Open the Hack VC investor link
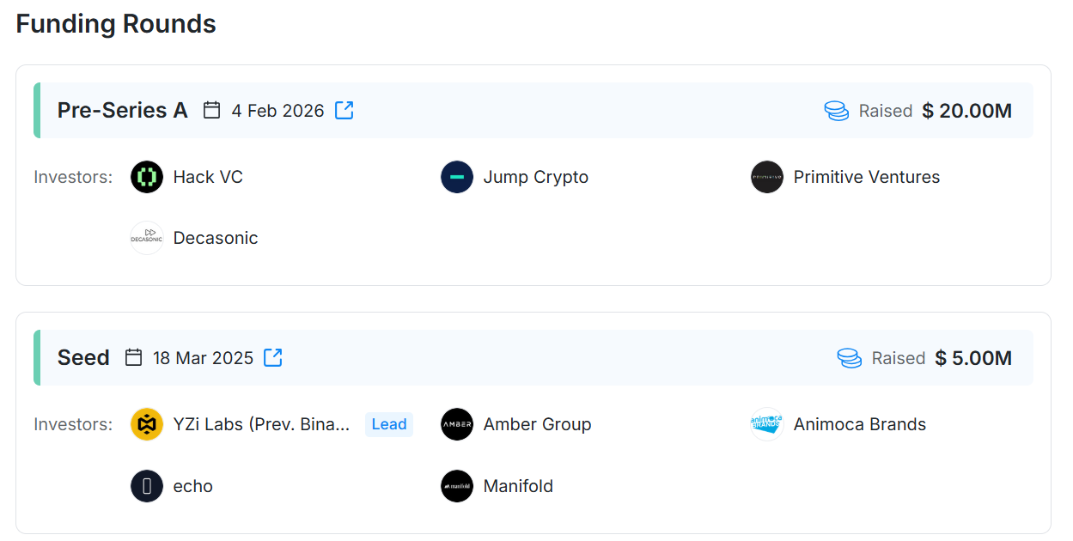 pyautogui.click(x=208, y=177)
